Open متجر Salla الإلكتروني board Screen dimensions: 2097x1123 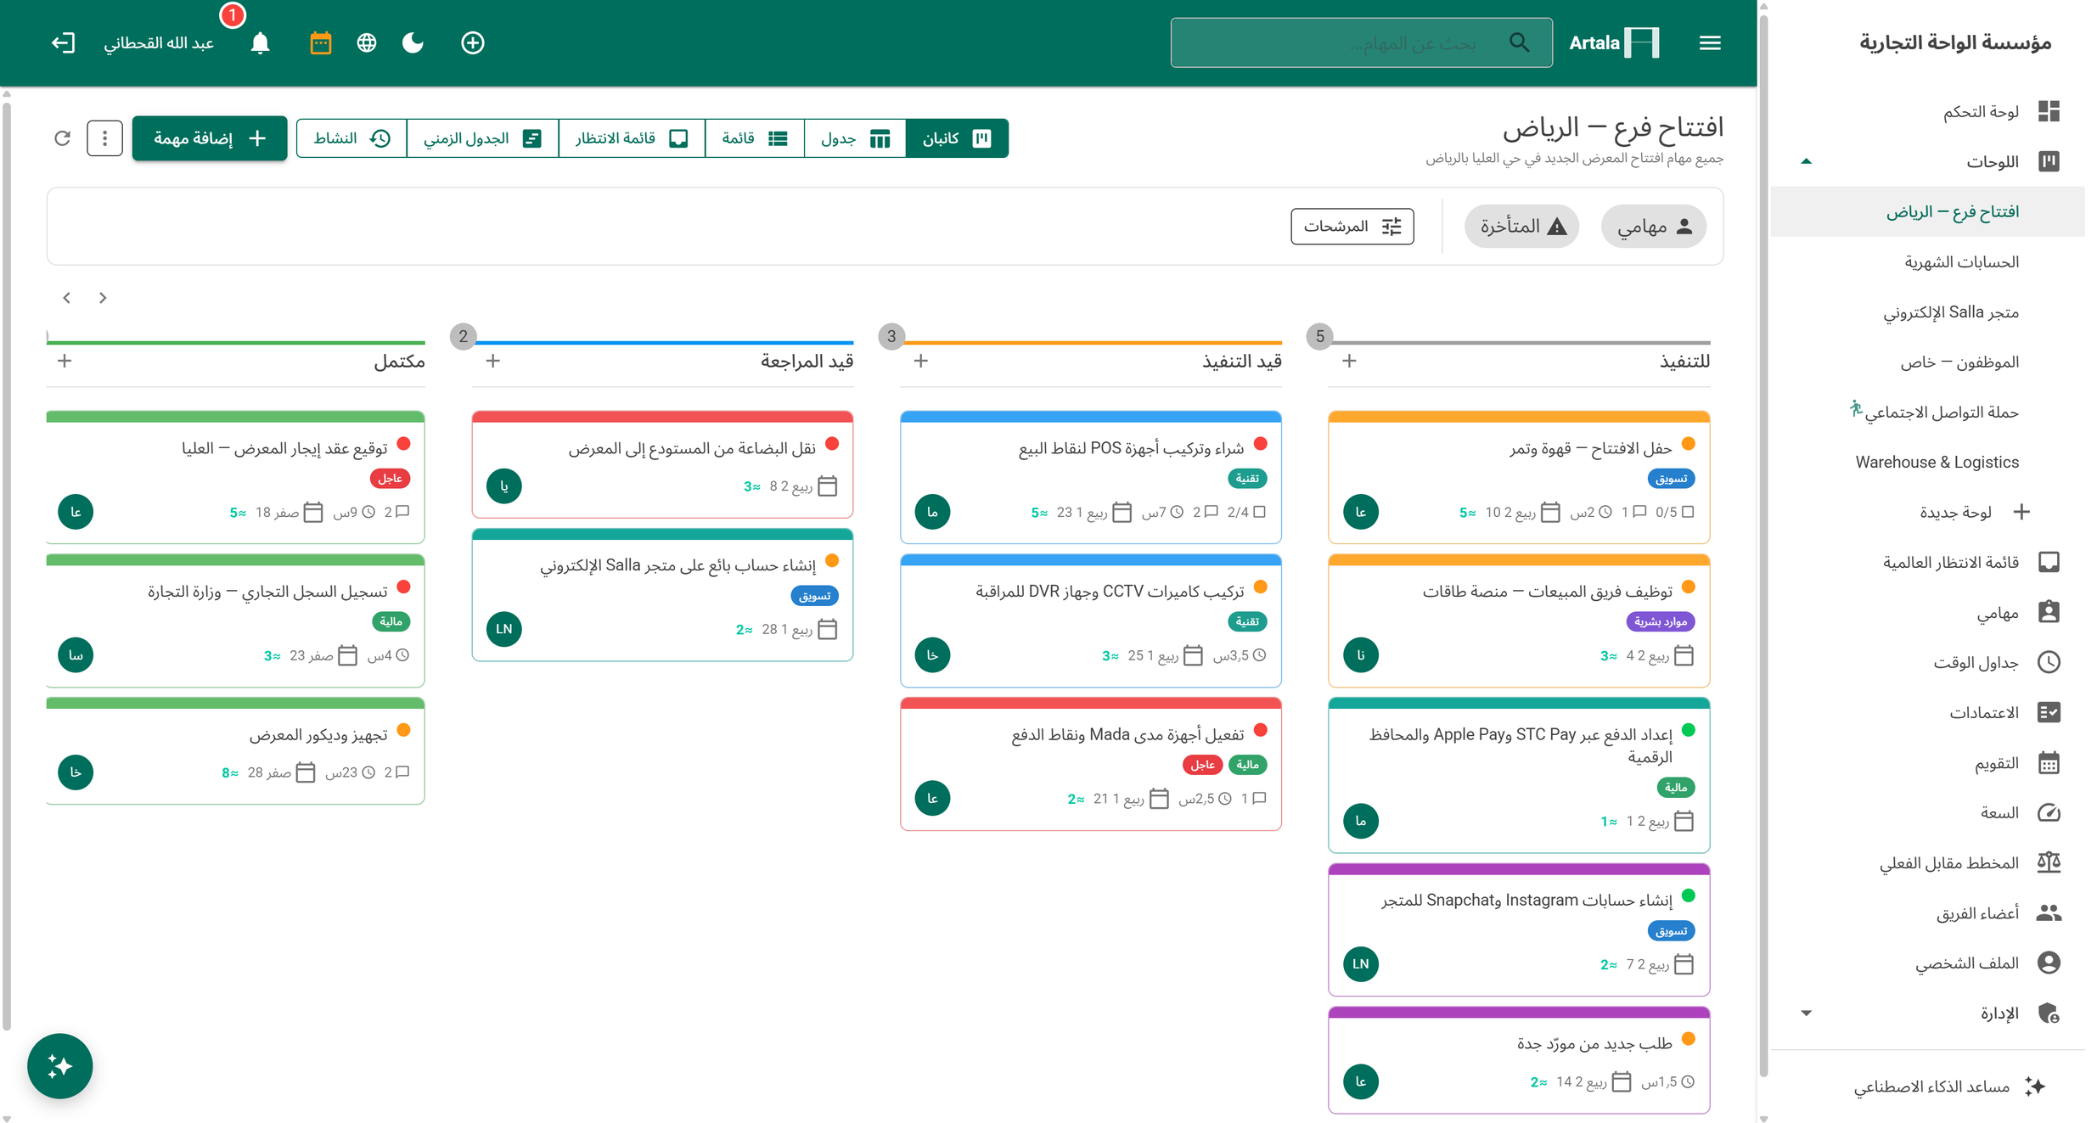click(1927, 312)
